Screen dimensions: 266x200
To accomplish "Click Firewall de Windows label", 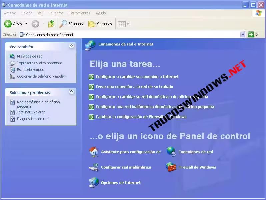I will click(197, 167).
